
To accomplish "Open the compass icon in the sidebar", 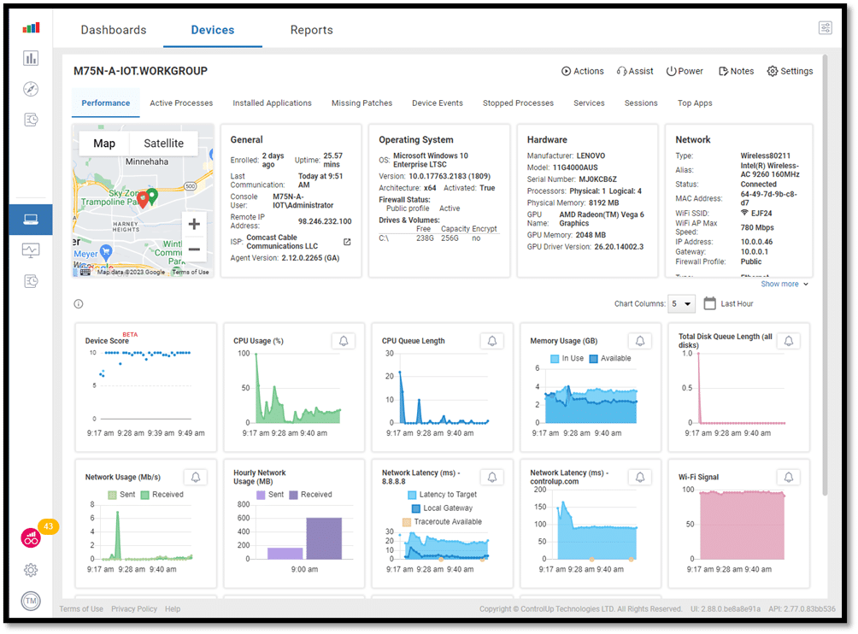I will (x=31, y=89).
